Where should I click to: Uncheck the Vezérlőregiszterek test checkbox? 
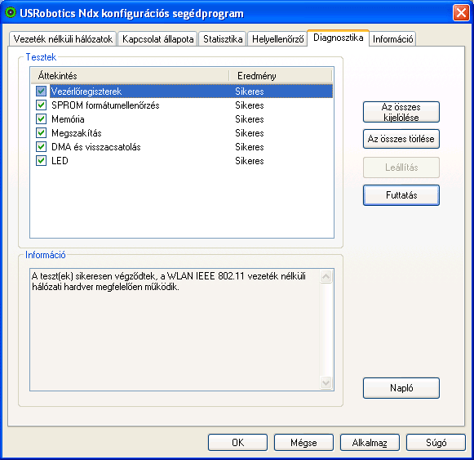coord(41,92)
